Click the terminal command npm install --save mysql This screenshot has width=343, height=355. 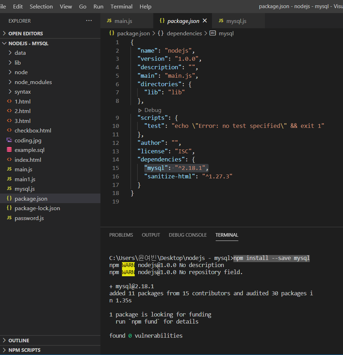(x=272, y=258)
